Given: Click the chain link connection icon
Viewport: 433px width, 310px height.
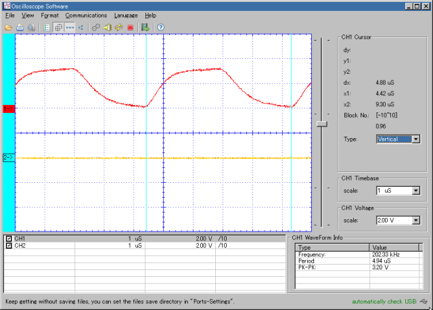Looking at the screenshot, I should click(x=96, y=27).
